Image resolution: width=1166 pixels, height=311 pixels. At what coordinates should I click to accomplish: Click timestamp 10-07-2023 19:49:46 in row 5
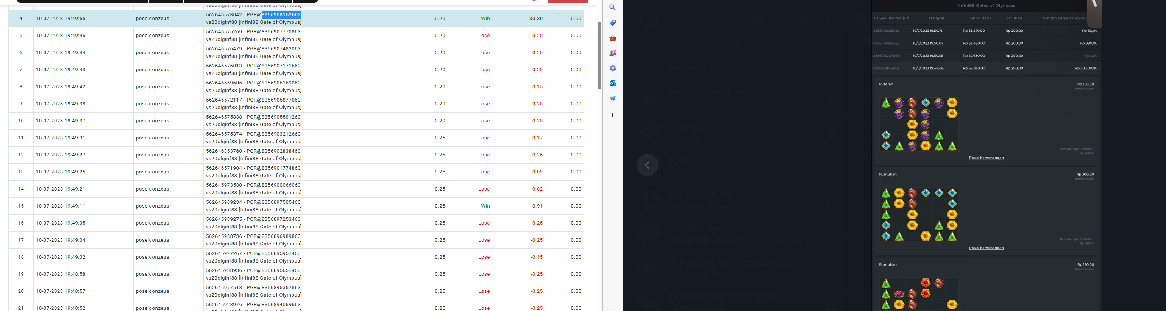click(x=61, y=35)
